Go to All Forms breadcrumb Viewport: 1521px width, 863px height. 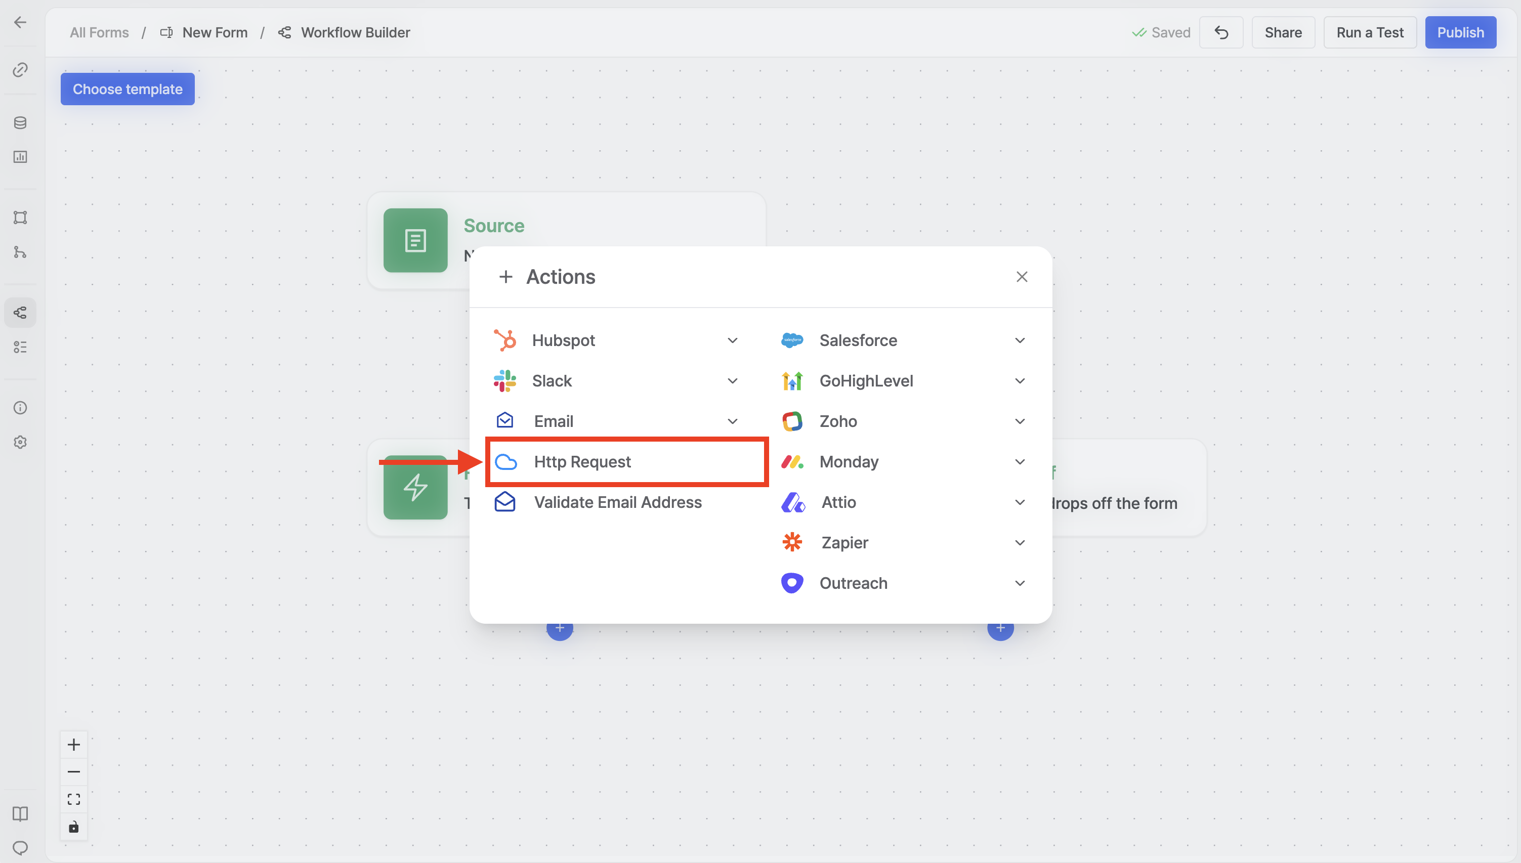click(x=99, y=32)
